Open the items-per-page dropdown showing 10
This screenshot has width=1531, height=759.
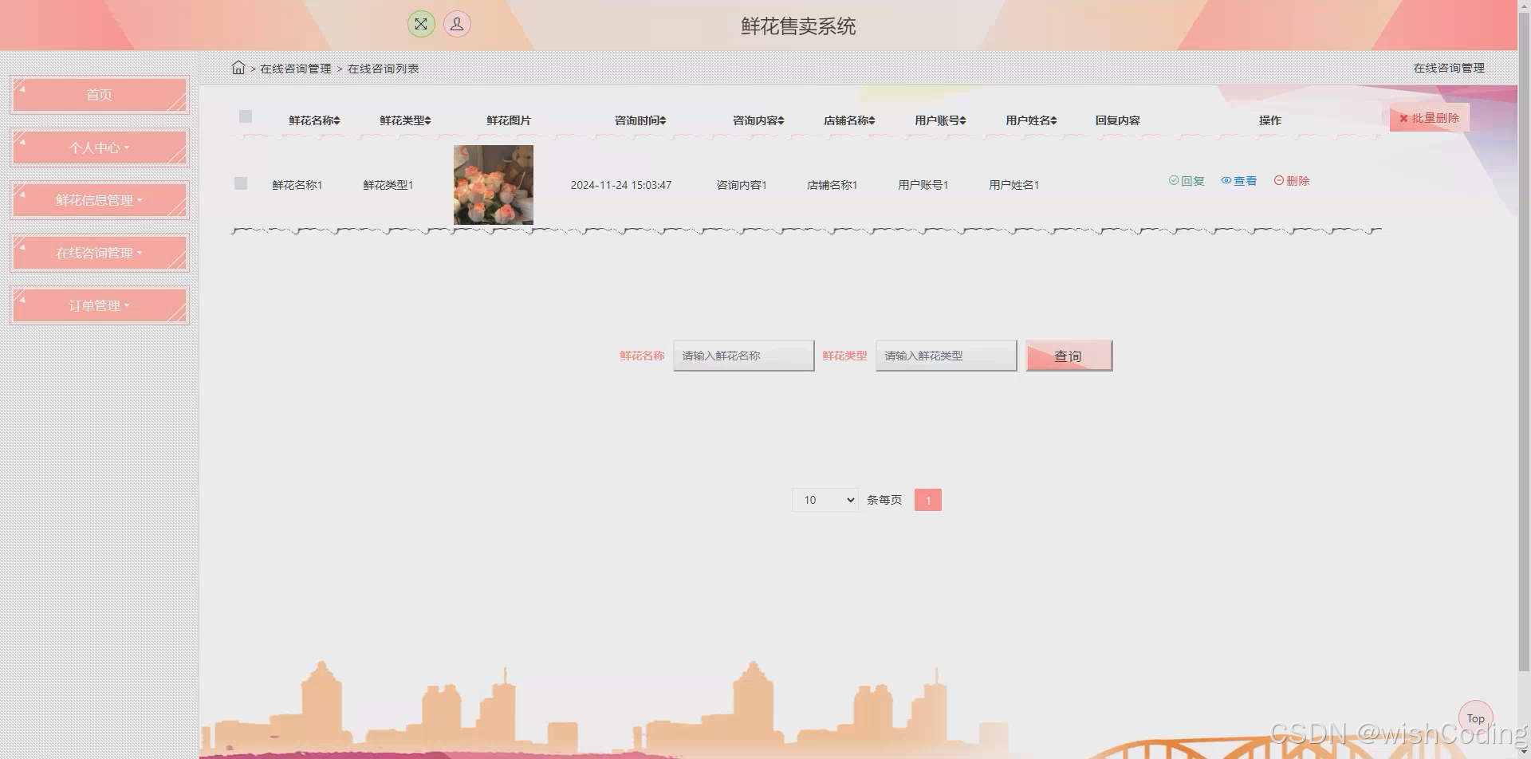825,500
